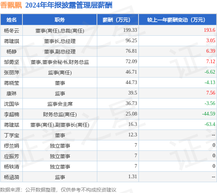This screenshot has height=193, width=217.
Task: Select the name cell 杨冬云
Action: [12, 31]
